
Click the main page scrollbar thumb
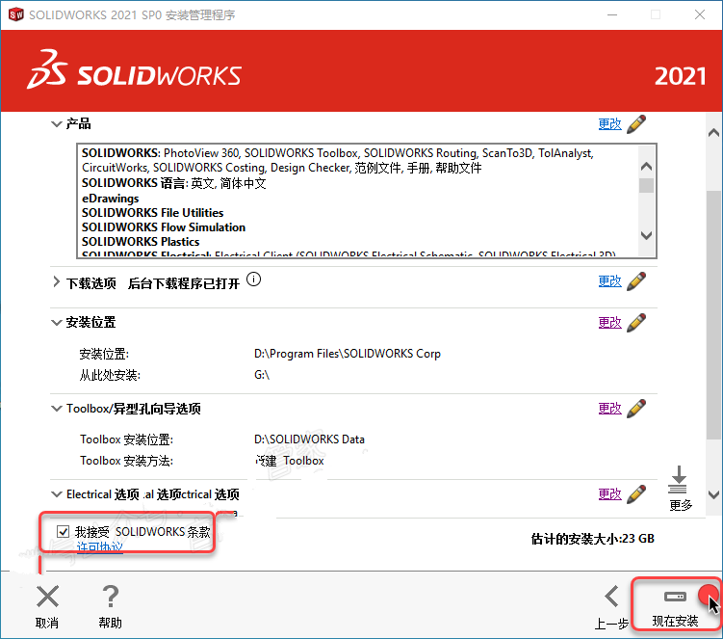point(713,314)
